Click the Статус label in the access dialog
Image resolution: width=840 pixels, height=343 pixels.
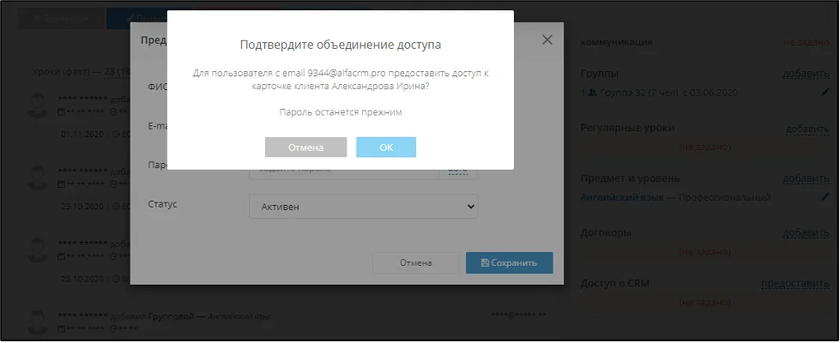[x=162, y=204]
